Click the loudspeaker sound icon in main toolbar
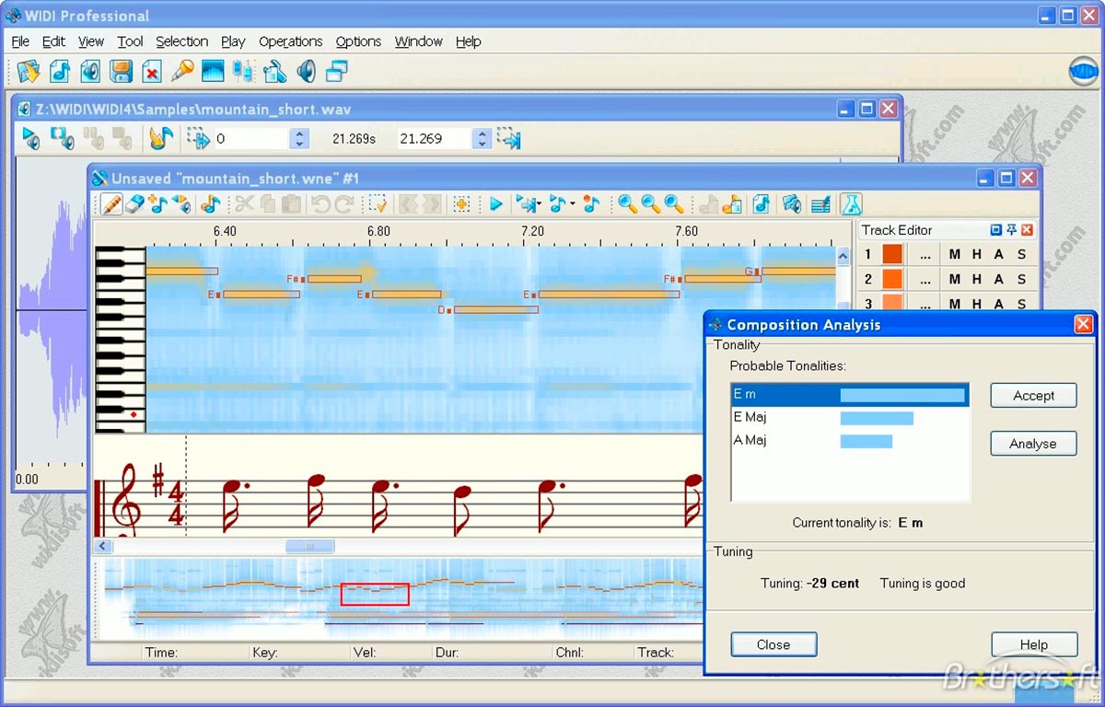The width and height of the screenshot is (1105, 707). 306,70
